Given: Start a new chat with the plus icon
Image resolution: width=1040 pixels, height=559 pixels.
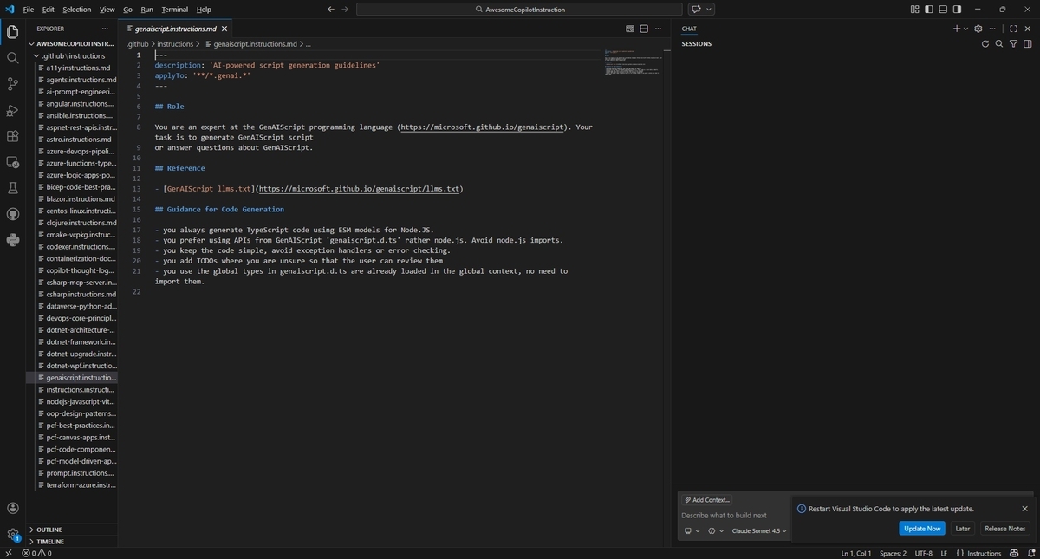Looking at the screenshot, I should coord(957,29).
